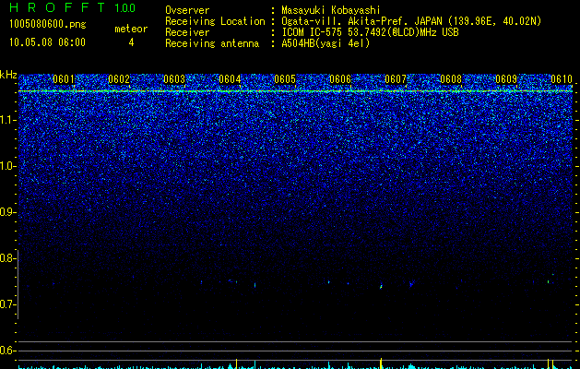Click the 0605 time marker
The width and height of the screenshot is (580, 369).
click(285, 79)
